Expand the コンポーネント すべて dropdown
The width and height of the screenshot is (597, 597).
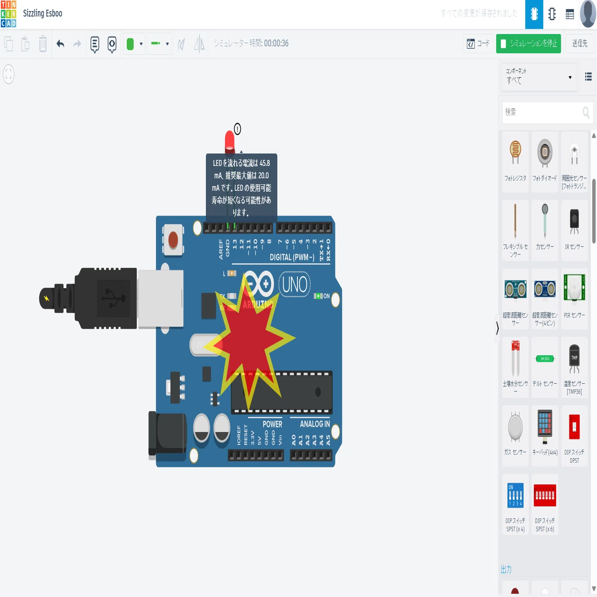click(x=539, y=77)
